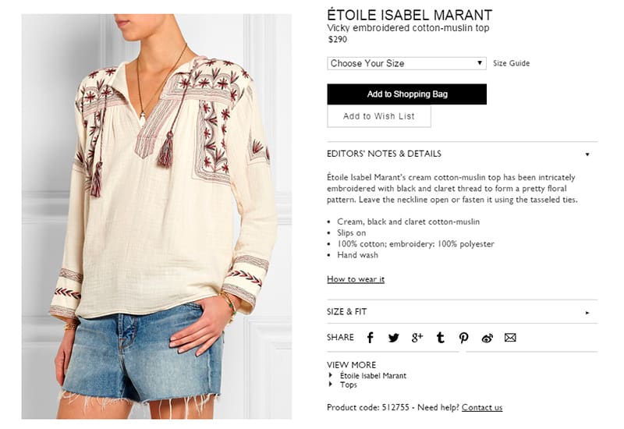Collapse the Editors' Notes & Details section
Image resolution: width=624 pixels, height=429 pixels.
(462, 154)
